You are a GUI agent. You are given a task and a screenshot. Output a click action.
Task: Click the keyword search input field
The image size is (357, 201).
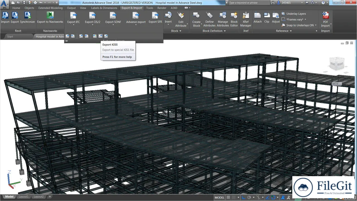(x=249, y=3)
